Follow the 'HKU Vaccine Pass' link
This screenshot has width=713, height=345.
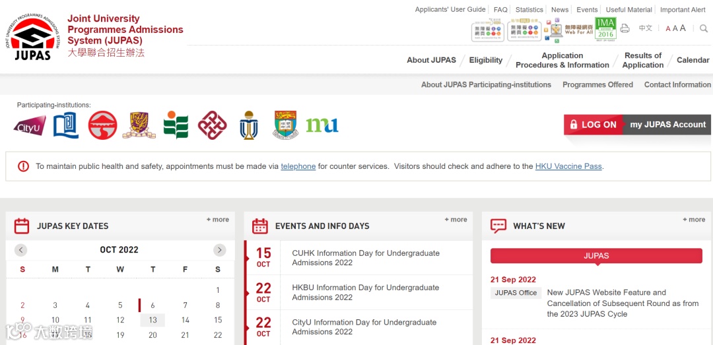568,166
